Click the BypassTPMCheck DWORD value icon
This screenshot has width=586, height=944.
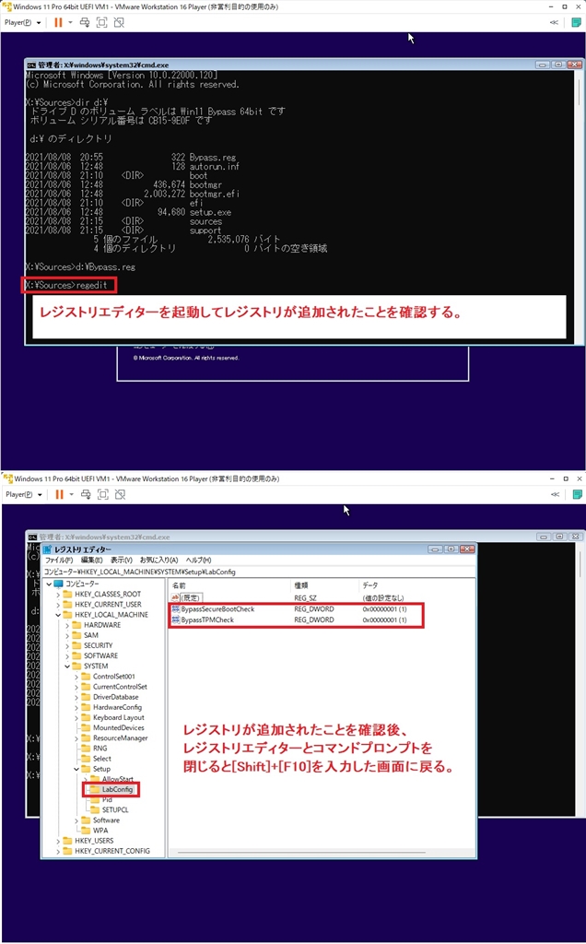tap(176, 619)
